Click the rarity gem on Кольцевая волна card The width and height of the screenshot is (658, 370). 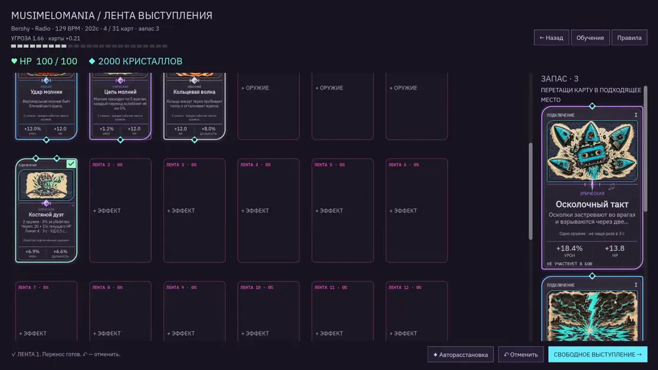tap(194, 80)
